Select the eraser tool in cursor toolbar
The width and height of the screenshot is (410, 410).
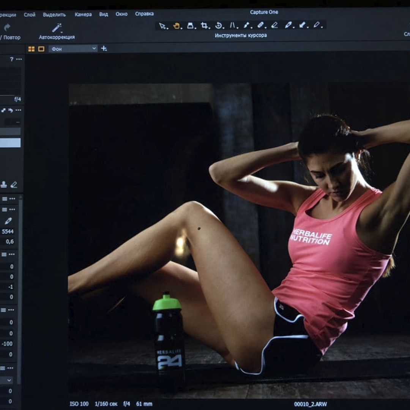(274, 25)
